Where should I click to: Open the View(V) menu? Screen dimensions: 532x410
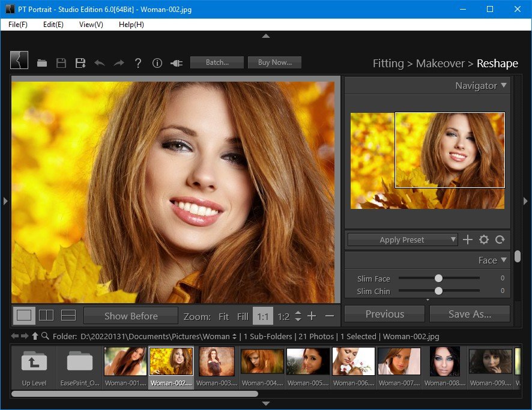point(91,25)
